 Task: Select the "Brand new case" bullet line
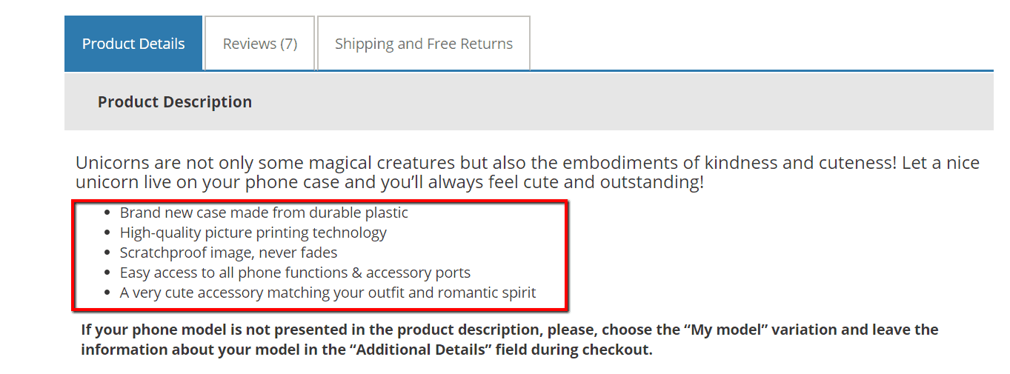(x=264, y=213)
